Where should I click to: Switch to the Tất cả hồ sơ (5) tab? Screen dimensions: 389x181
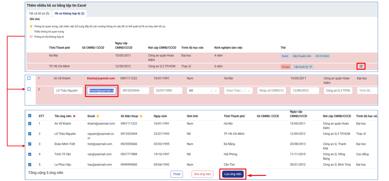[39, 13]
